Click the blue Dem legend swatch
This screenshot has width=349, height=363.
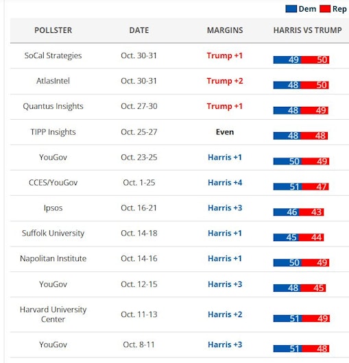pos(291,9)
